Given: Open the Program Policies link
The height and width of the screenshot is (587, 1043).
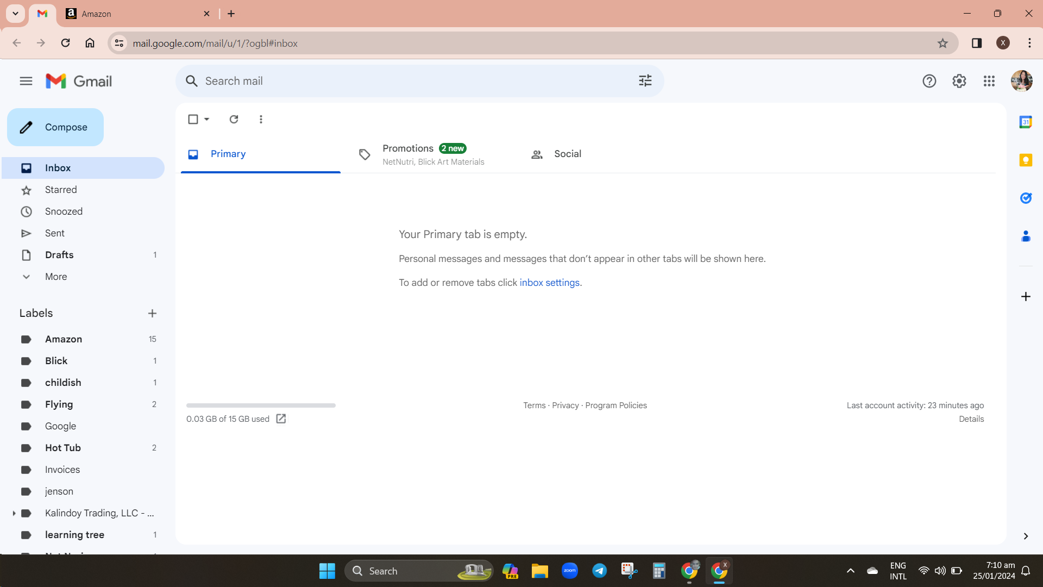Looking at the screenshot, I should click(616, 405).
